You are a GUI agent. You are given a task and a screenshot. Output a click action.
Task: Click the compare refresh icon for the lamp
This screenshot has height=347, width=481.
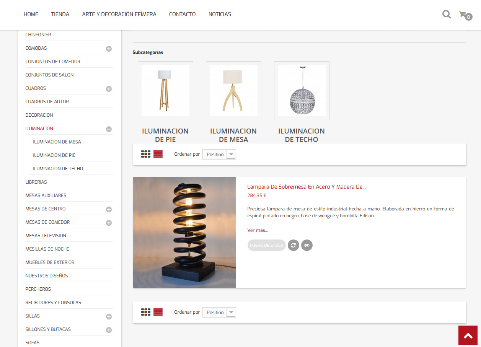293,245
